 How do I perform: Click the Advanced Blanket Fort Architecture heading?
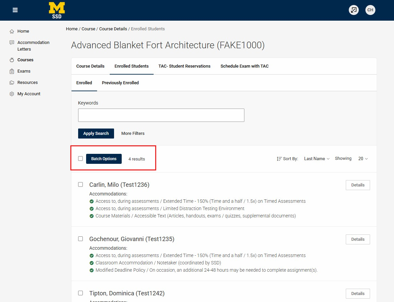[x=168, y=45]
